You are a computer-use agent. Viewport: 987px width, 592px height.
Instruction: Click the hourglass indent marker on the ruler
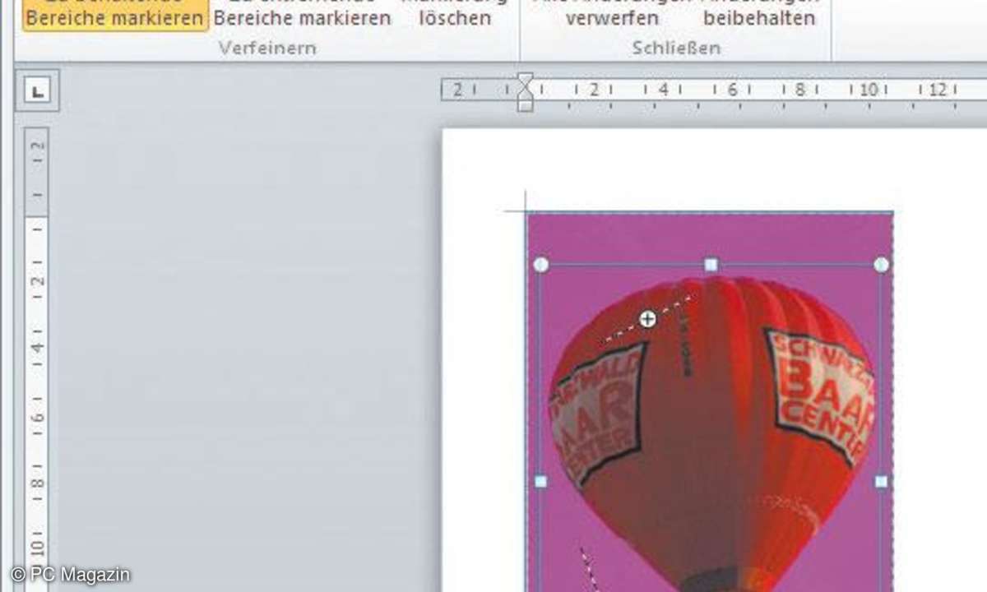click(x=525, y=91)
